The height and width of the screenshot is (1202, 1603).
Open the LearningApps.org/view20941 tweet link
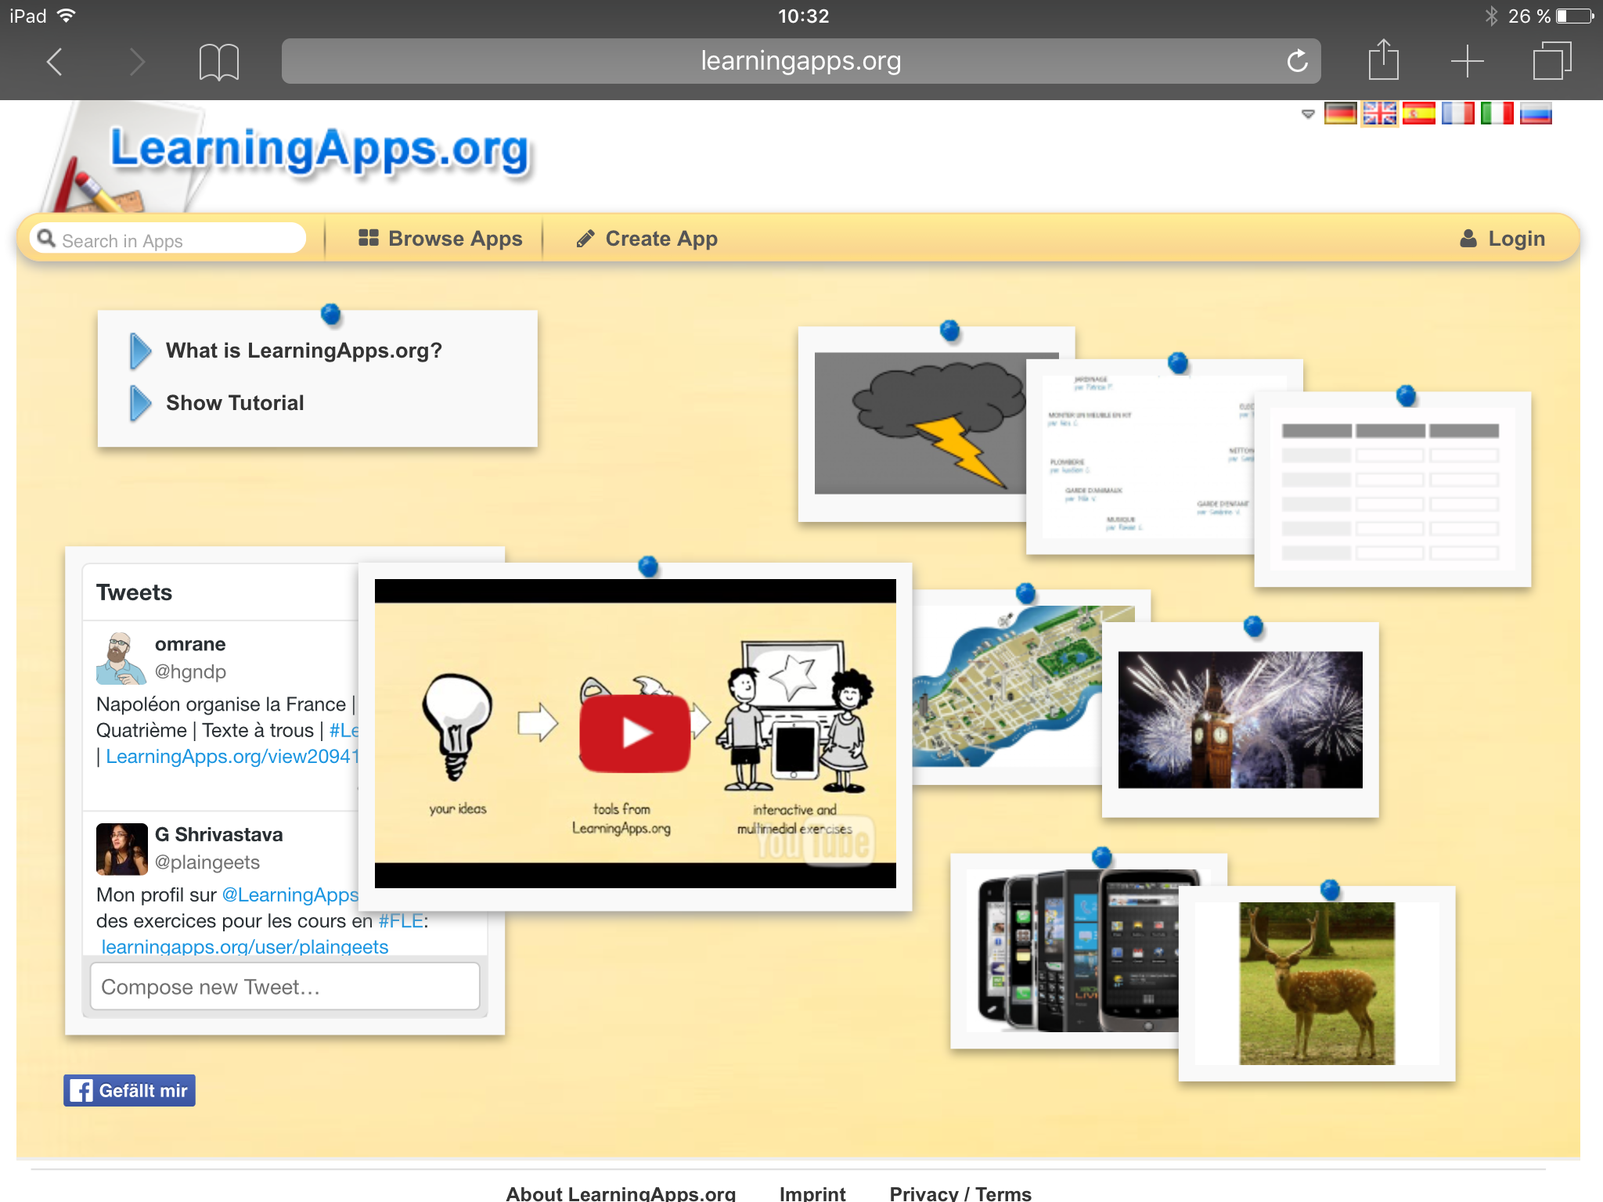[232, 756]
